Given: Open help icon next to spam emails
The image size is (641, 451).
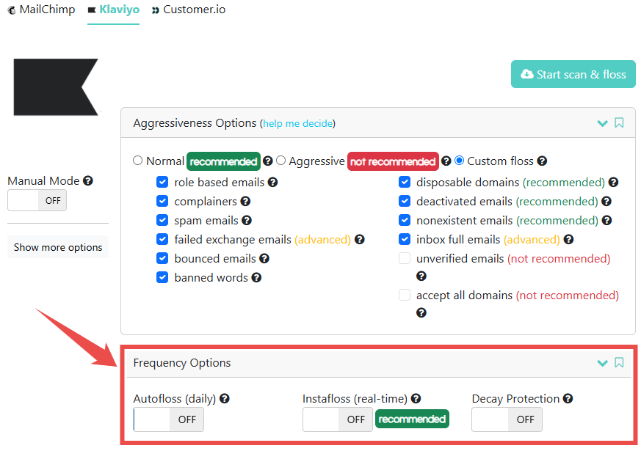Looking at the screenshot, I should (247, 221).
